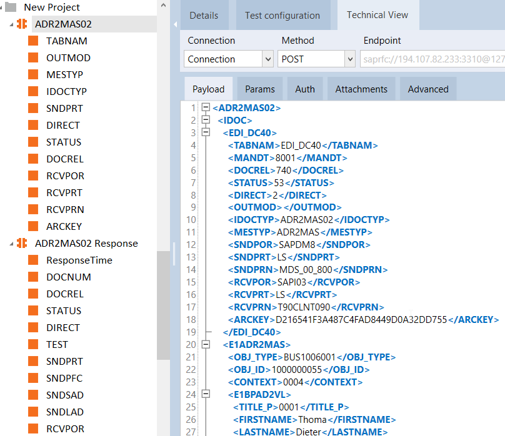Click the orange square beside ARCKEY
This screenshot has height=436, width=505.
(33, 227)
